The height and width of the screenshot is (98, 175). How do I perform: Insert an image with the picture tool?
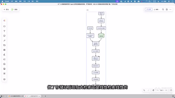tap(4, 69)
